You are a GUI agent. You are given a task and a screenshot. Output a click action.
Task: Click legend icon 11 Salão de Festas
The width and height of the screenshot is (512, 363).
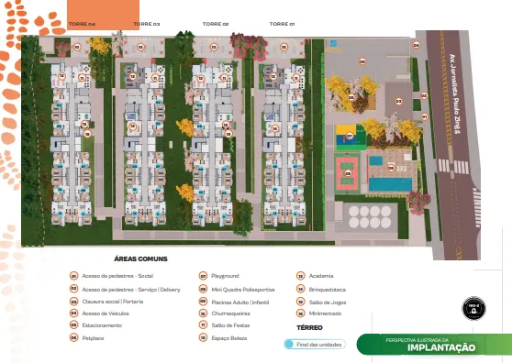pos(203,325)
